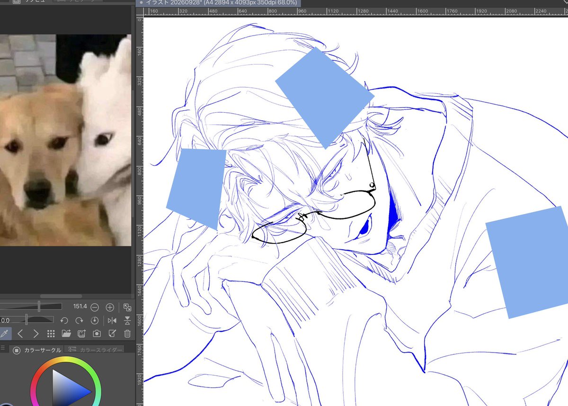This screenshot has width=568, height=406.
Task: Rotate the Sub View image right
Action: [80, 320]
